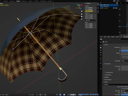
Task: Disable the File Extensions checkbox
Action: coord(121,87)
